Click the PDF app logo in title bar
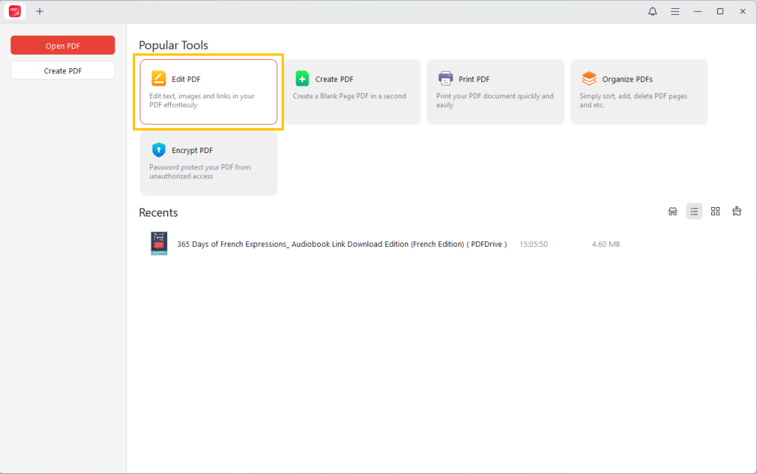This screenshot has width=757, height=474. [15, 11]
